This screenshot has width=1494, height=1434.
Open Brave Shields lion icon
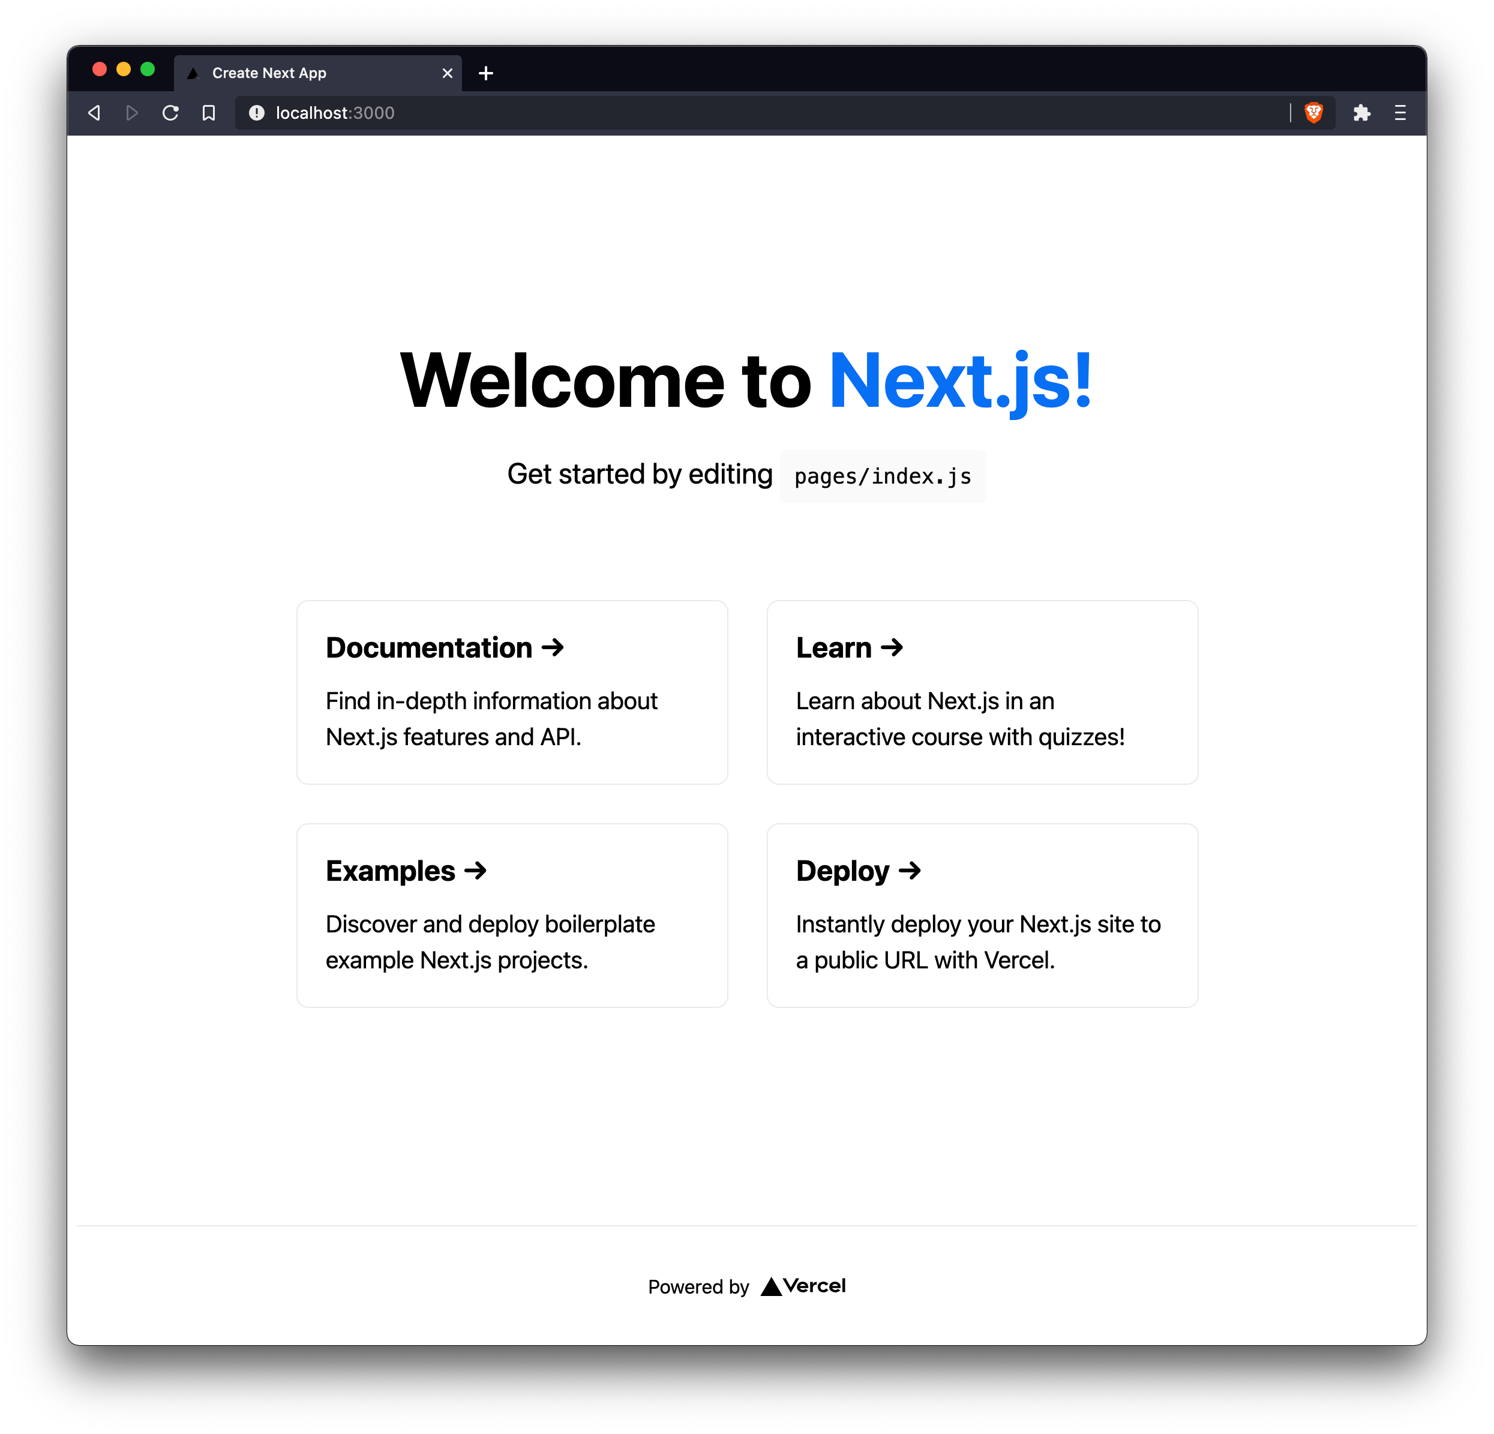pyautogui.click(x=1313, y=113)
